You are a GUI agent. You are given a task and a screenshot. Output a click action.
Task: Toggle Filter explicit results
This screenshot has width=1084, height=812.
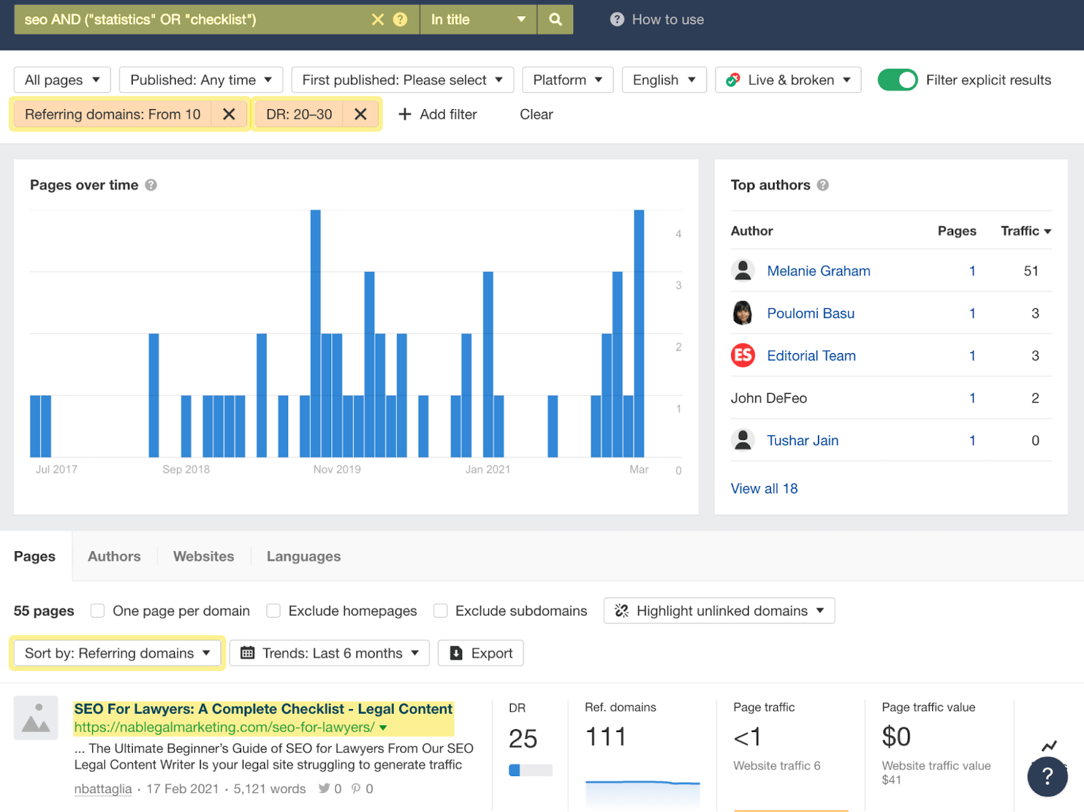(x=897, y=79)
